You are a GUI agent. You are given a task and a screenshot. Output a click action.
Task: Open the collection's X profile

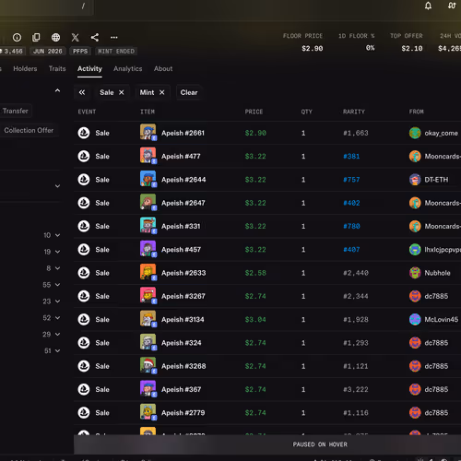[x=76, y=38]
